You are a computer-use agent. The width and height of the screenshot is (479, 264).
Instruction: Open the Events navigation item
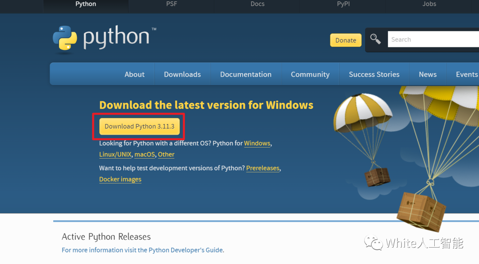(467, 74)
